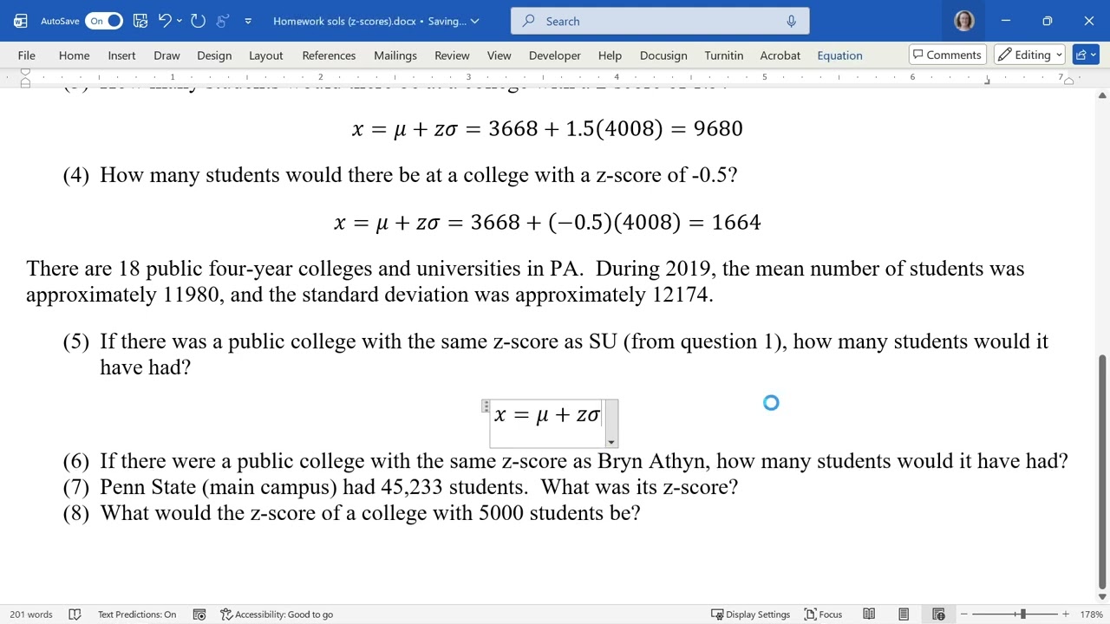Open Accessibility: Good to go checker

(277, 614)
